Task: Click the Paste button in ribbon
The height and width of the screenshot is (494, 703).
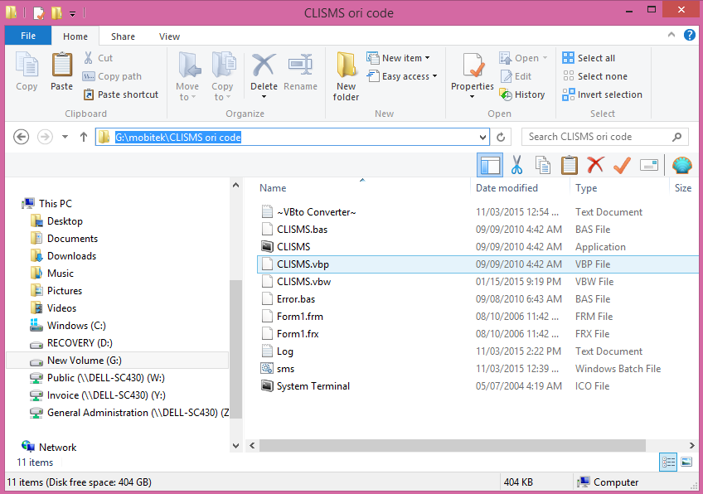Action: click(x=61, y=71)
